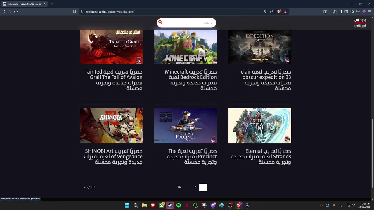The width and height of the screenshot is (374, 210).
Task: Open Spotify from the taskbar
Action: (179, 205)
